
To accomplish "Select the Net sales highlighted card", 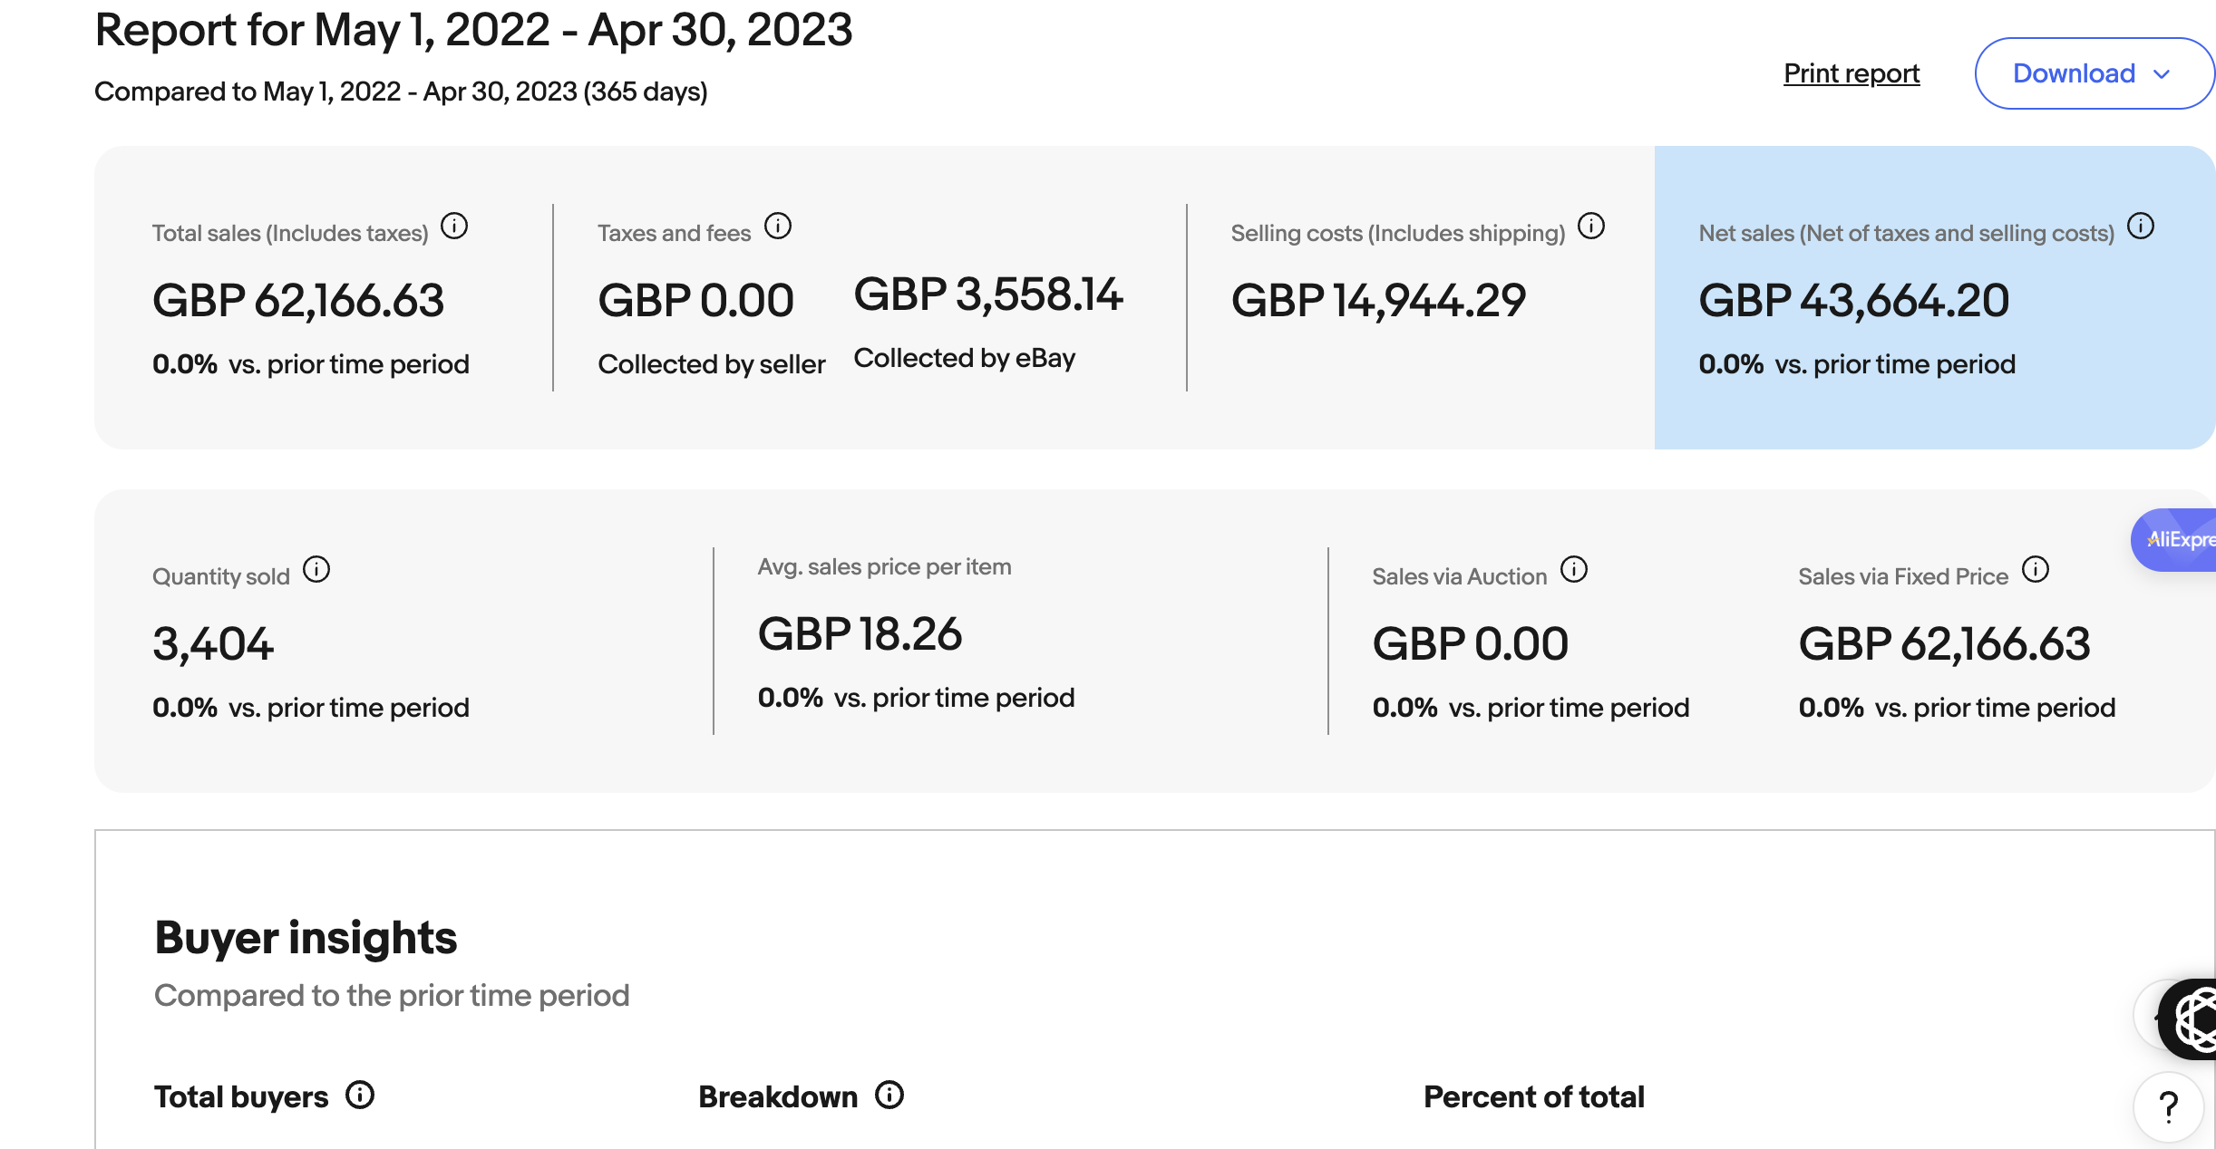I will tap(1935, 297).
